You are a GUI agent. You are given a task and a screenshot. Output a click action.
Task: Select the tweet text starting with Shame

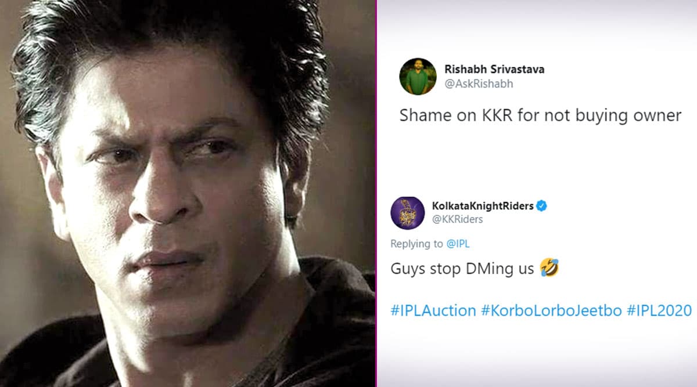coord(540,115)
